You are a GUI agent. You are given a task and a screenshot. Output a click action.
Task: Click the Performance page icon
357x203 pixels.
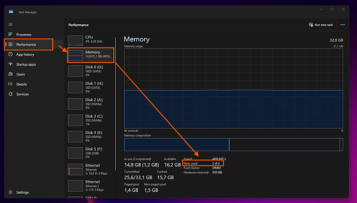[10, 44]
